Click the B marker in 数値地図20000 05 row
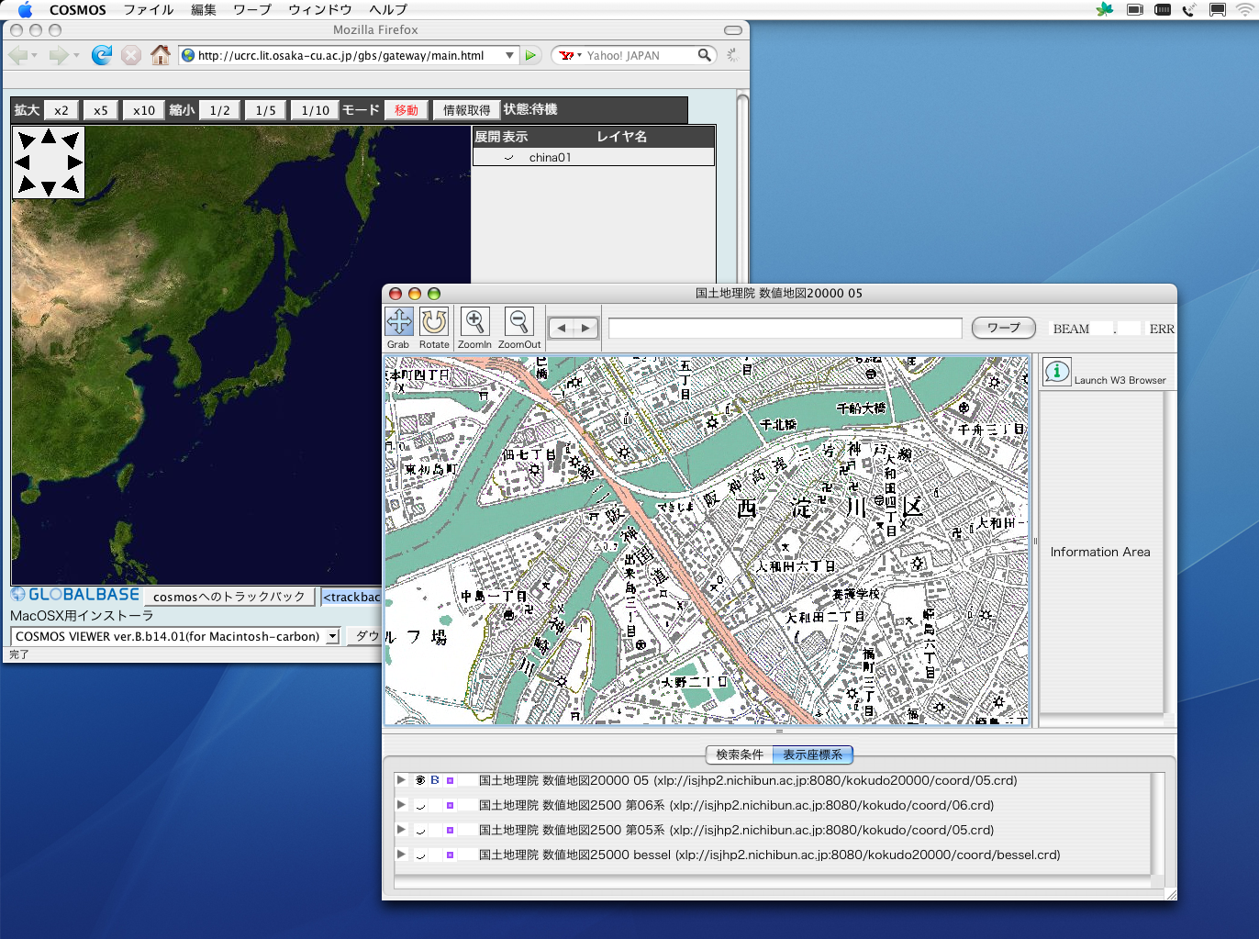This screenshot has height=939, width=1259. (x=435, y=780)
